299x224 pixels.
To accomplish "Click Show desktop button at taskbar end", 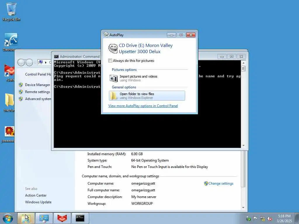I will (297, 218).
